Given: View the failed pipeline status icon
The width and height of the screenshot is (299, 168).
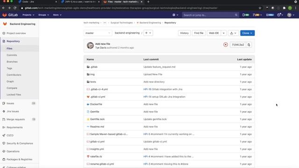Looking at the screenshot, I should click(x=226, y=45).
